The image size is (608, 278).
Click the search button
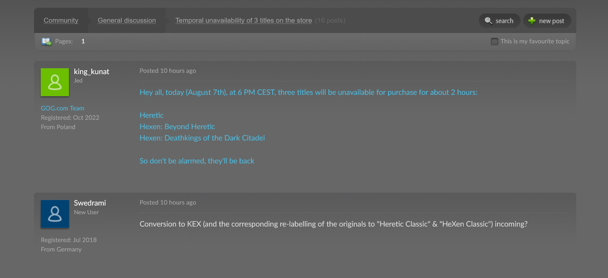[x=499, y=20]
